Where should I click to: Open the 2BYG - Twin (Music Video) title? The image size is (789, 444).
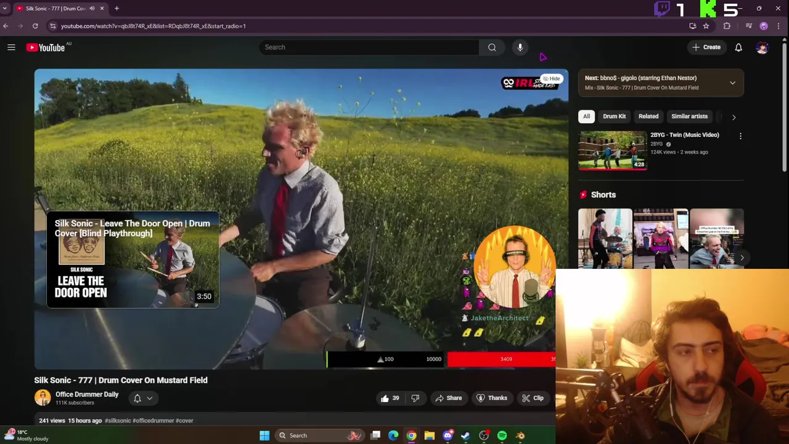click(x=684, y=135)
